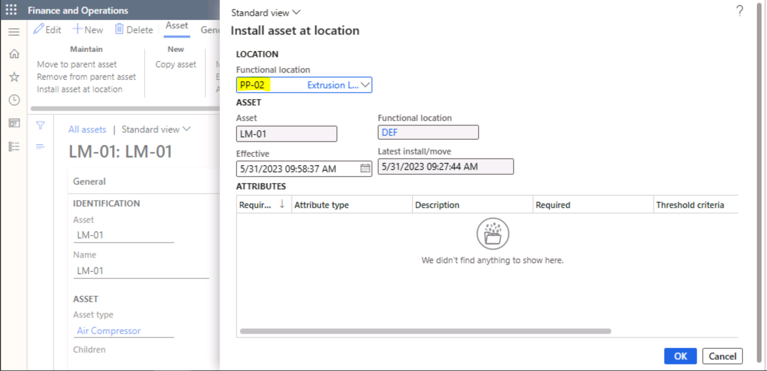Click the Attribute type column header
The image size is (767, 371).
[x=352, y=205]
